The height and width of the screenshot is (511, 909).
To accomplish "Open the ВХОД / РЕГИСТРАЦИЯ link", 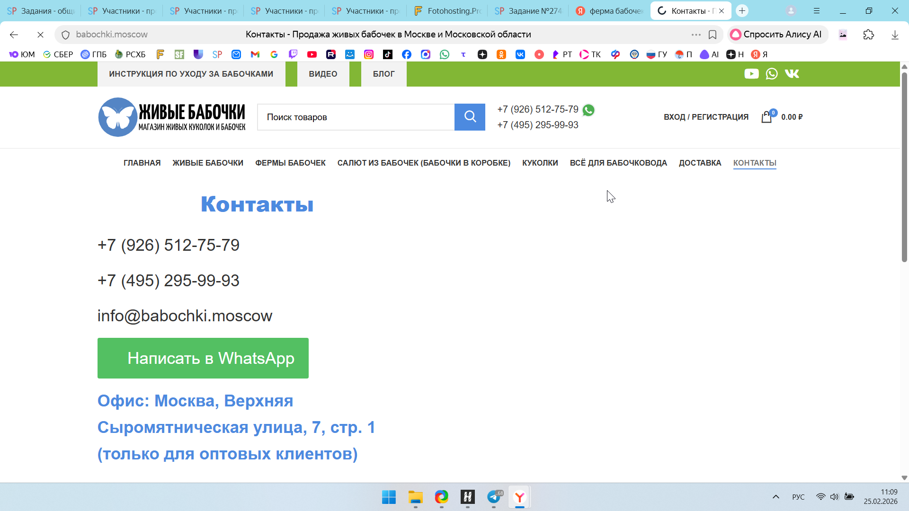I will point(706,117).
